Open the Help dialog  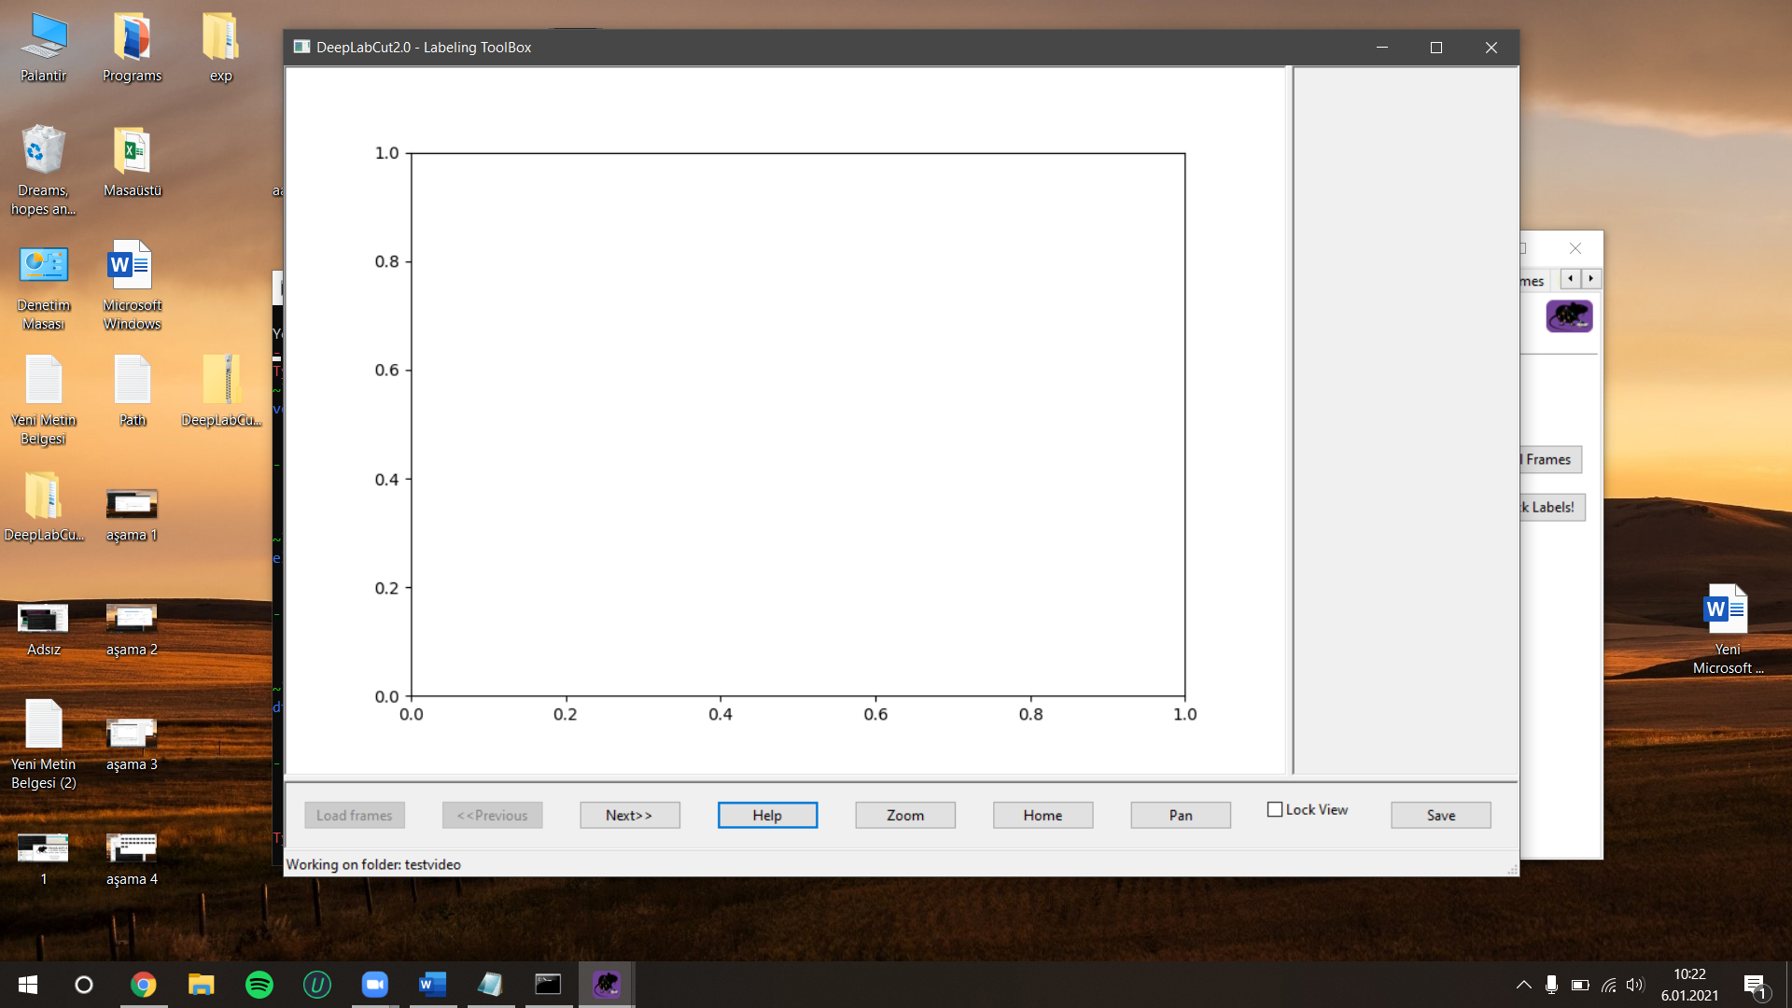[x=767, y=815]
